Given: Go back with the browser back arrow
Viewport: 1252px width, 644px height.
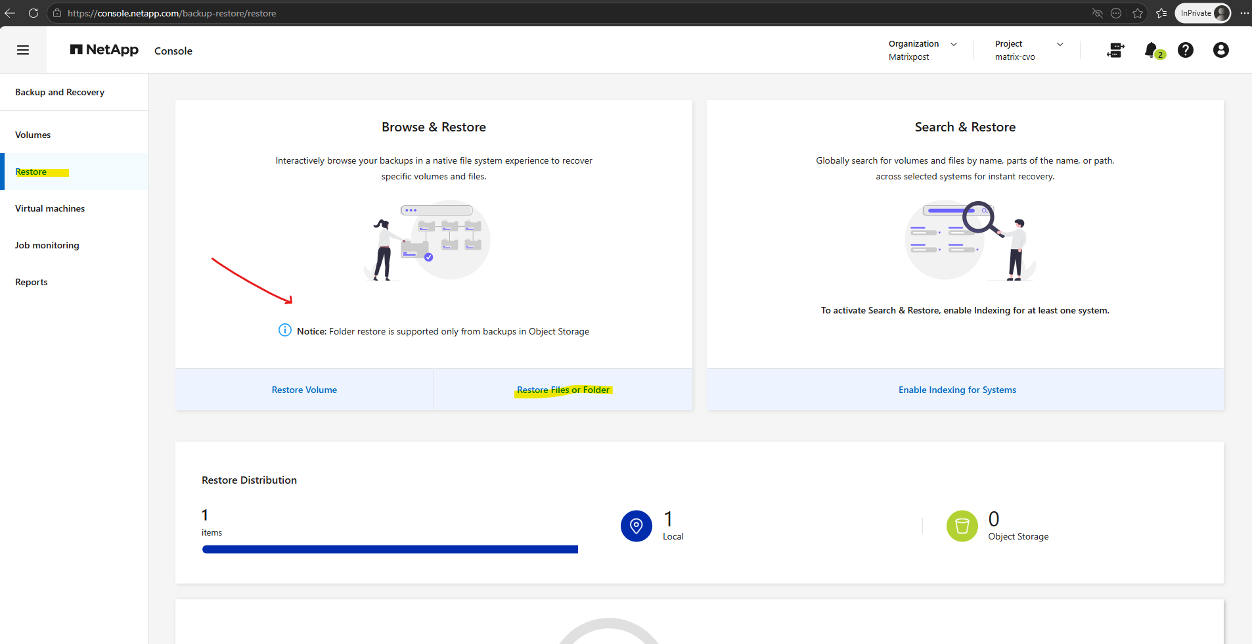Looking at the screenshot, I should tap(10, 13).
